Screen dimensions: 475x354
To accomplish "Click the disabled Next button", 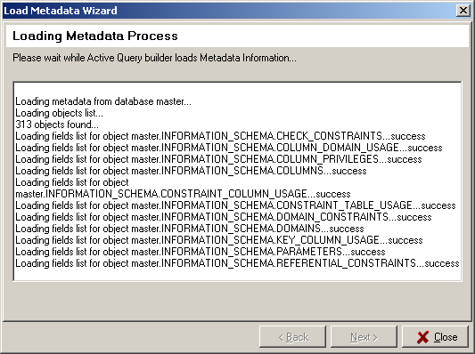I will tap(364, 336).
